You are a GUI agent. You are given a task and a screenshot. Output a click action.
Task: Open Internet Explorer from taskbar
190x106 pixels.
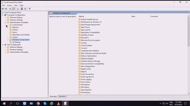52,103
